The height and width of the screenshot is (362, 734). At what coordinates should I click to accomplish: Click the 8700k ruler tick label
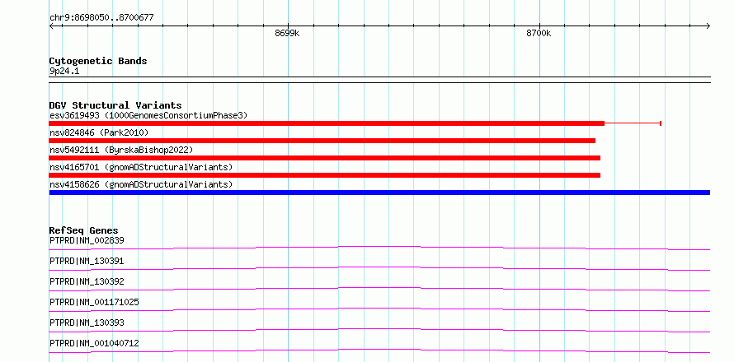click(539, 33)
